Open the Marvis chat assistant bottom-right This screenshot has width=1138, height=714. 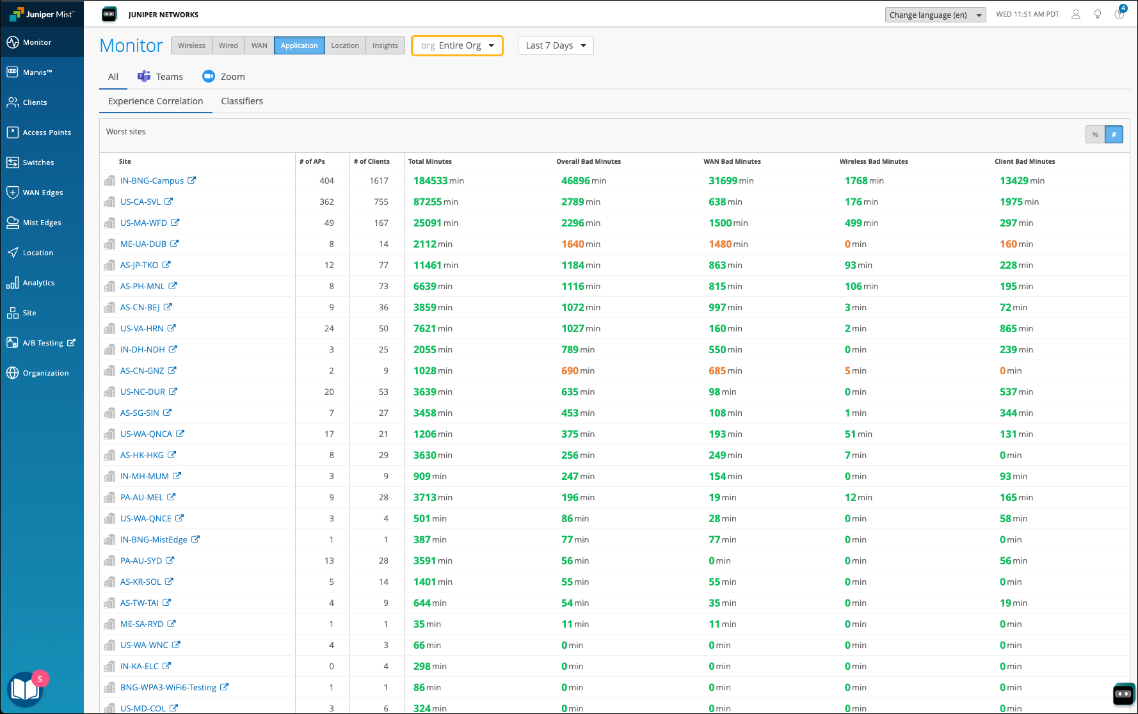point(1123,694)
